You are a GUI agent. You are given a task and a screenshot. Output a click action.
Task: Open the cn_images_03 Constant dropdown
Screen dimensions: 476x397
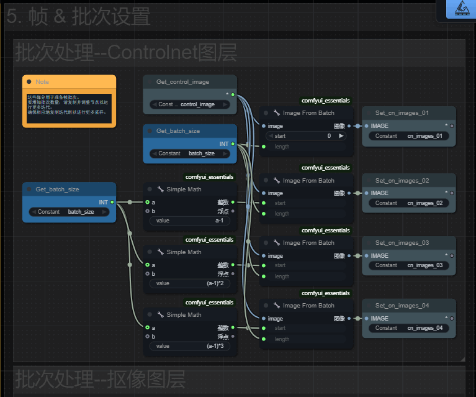coord(409,265)
